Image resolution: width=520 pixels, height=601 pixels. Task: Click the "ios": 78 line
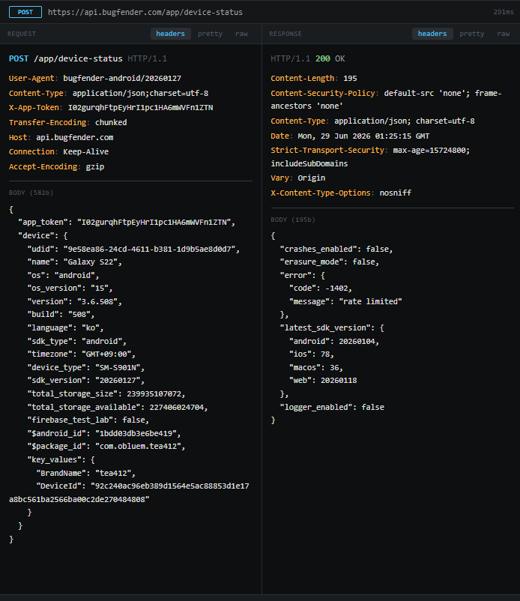311,354
